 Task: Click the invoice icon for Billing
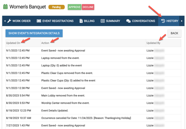[81, 21]
